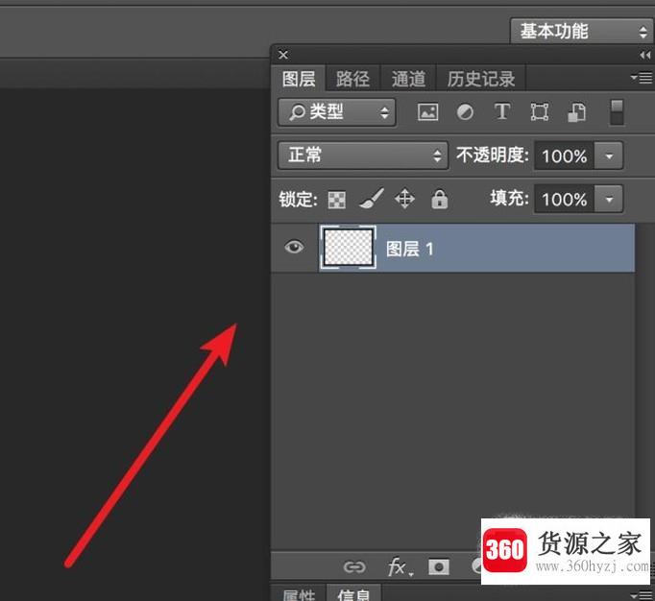Filter layers by adjustment layers
Image resolution: width=655 pixels, height=601 pixels.
click(465, 112)
